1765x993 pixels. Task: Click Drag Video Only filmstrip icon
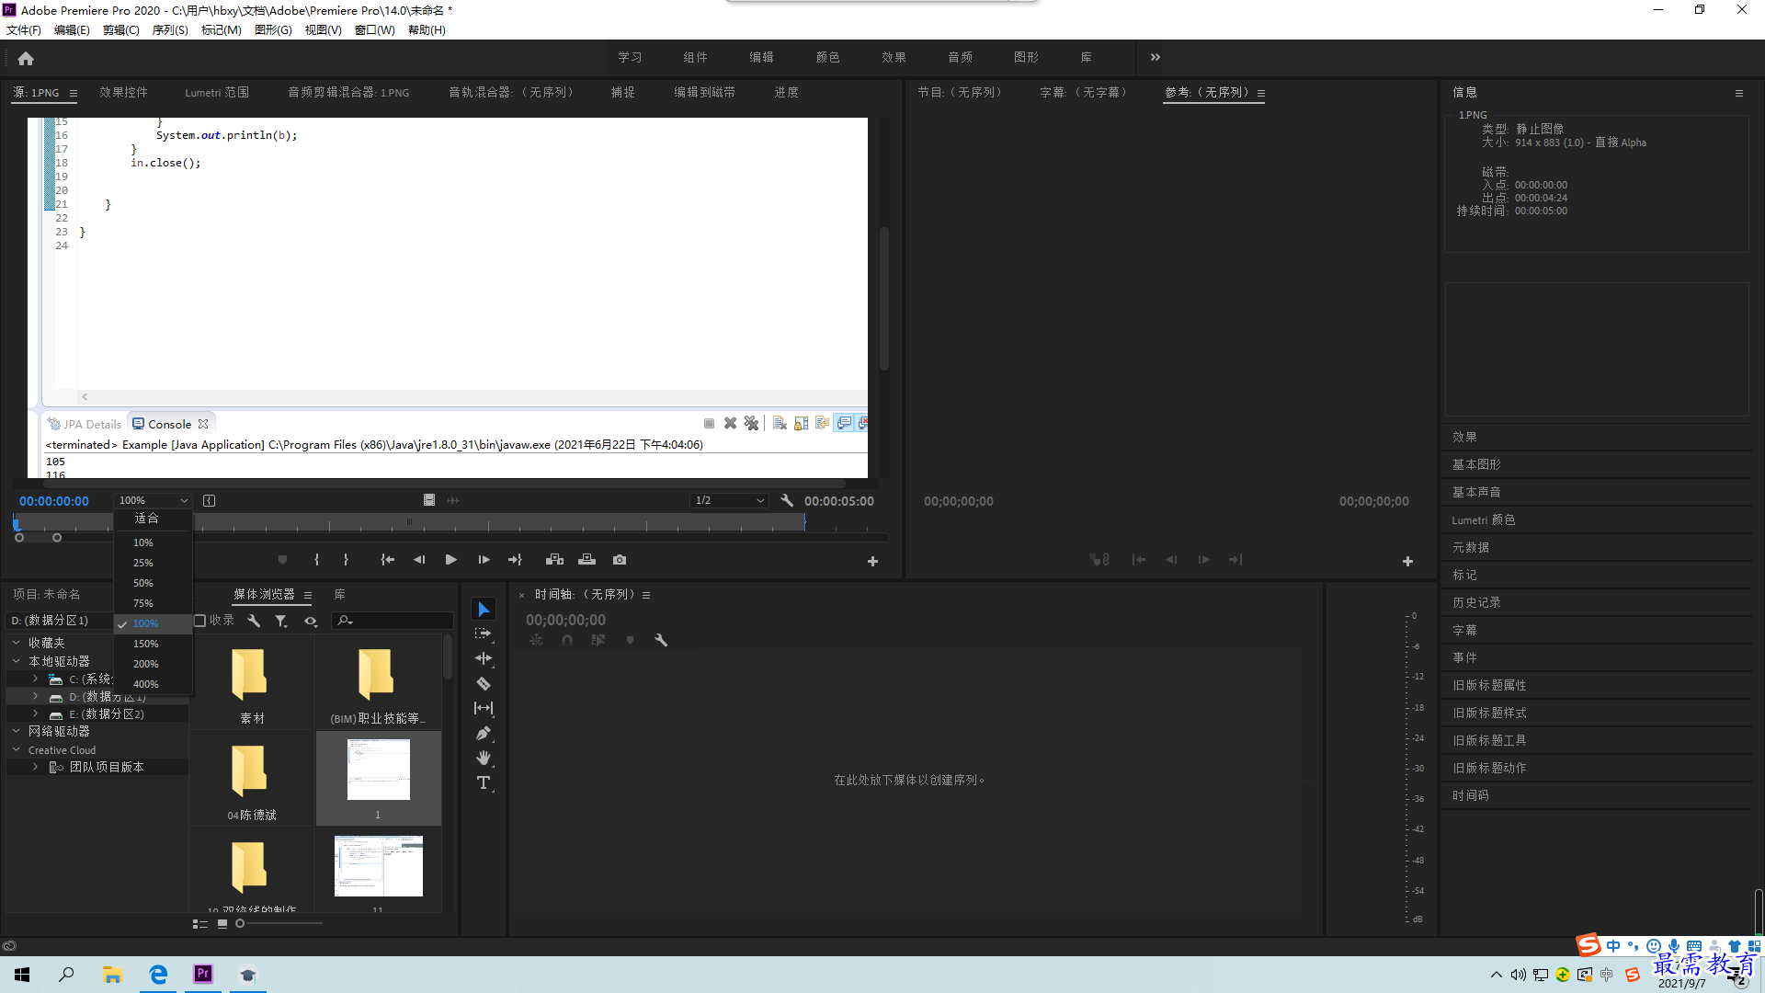pos(429,500)
